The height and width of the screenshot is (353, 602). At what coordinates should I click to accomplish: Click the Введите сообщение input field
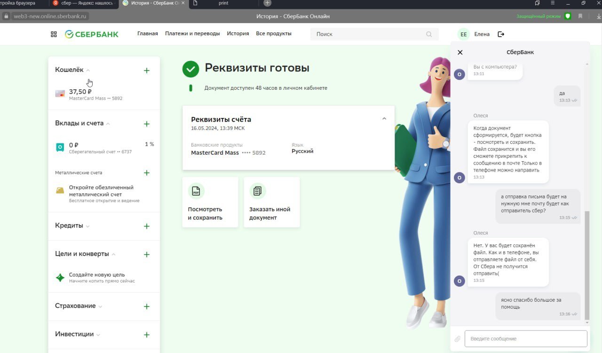point(525,339)
